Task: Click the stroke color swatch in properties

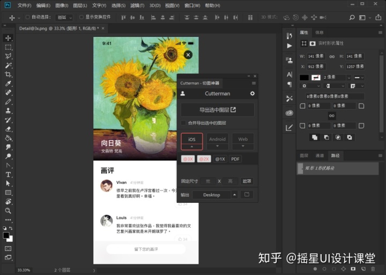Action: pos(316,78)
